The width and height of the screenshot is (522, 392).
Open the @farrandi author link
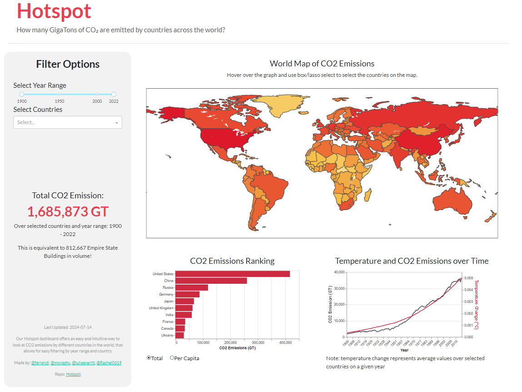40,363
